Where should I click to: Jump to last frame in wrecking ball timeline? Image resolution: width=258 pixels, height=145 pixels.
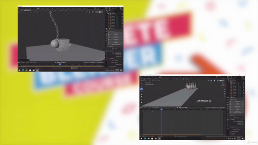(x=65, y=62)
